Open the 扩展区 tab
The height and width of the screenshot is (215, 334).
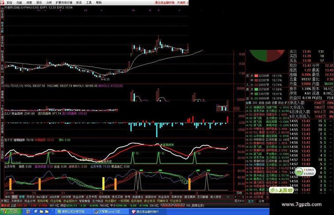point(5,201)
